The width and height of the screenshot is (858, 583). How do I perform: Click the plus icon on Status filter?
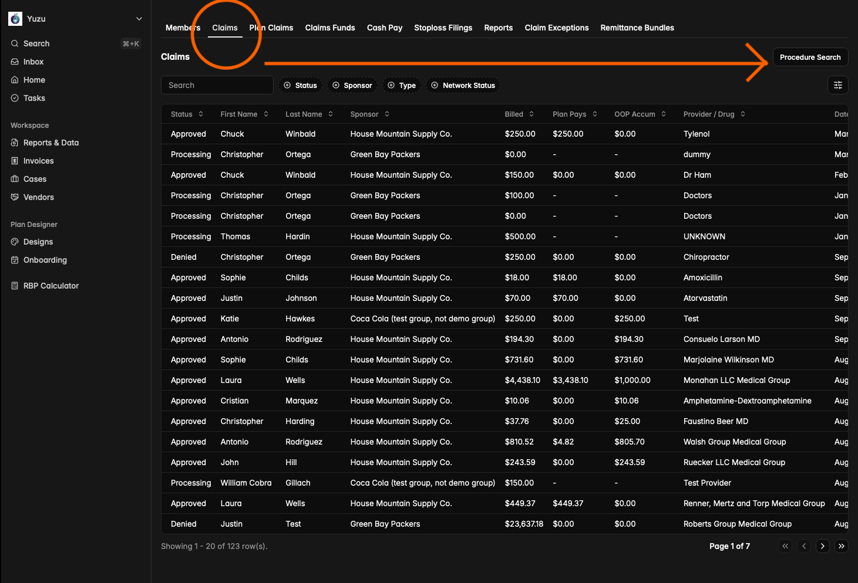(287, 85)
